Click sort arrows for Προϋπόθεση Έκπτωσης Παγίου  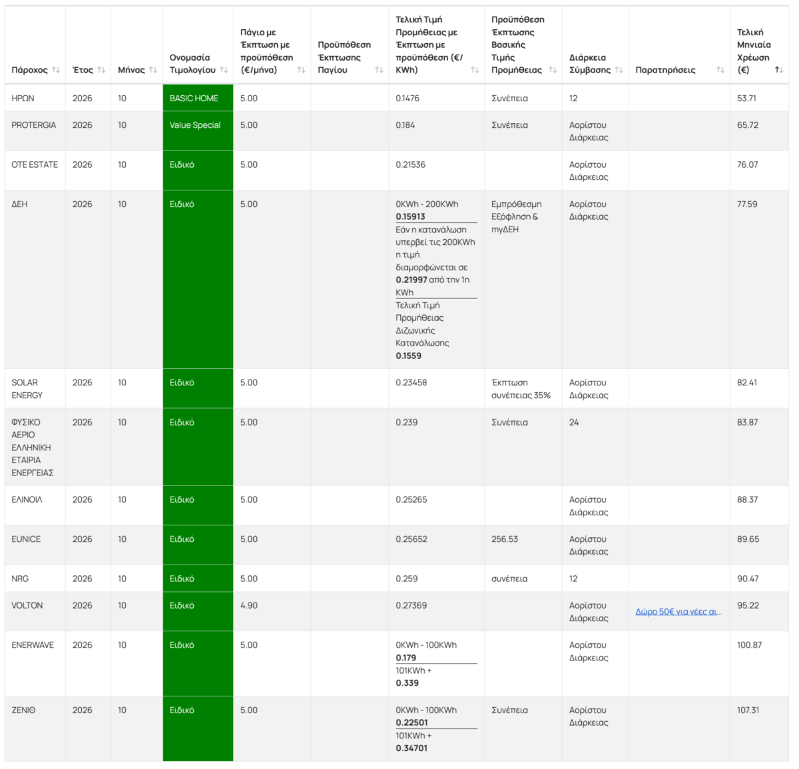click(x=379, y=70)
